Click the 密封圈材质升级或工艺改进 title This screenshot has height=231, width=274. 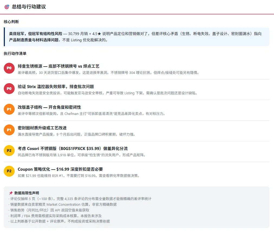42,128
